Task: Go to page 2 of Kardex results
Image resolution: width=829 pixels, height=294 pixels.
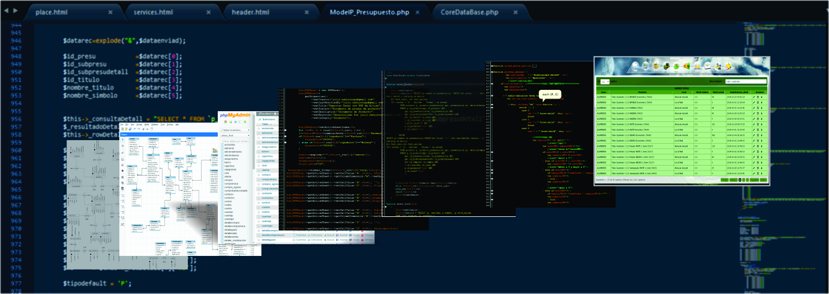Action: pos(744,180)
